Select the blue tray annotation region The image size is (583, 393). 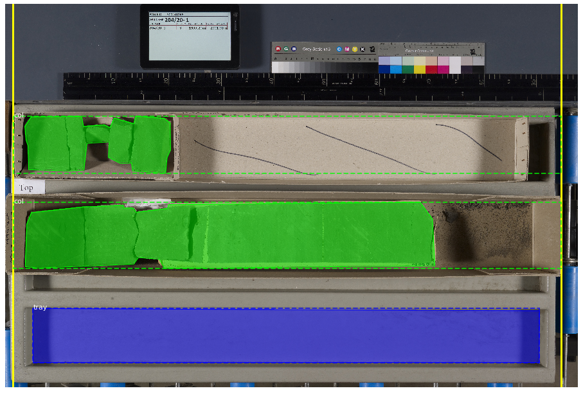point(285,335)
